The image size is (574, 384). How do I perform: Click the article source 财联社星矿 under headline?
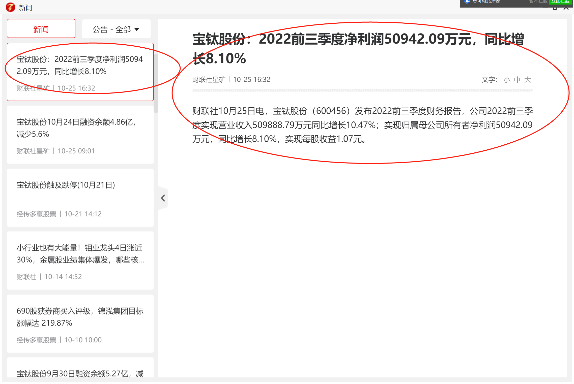[x=209, y=80]
